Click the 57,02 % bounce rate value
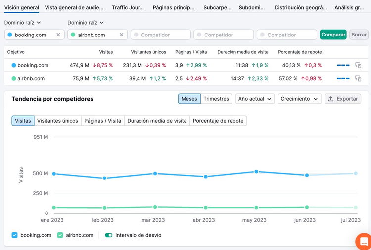 (x=288, y=78)
